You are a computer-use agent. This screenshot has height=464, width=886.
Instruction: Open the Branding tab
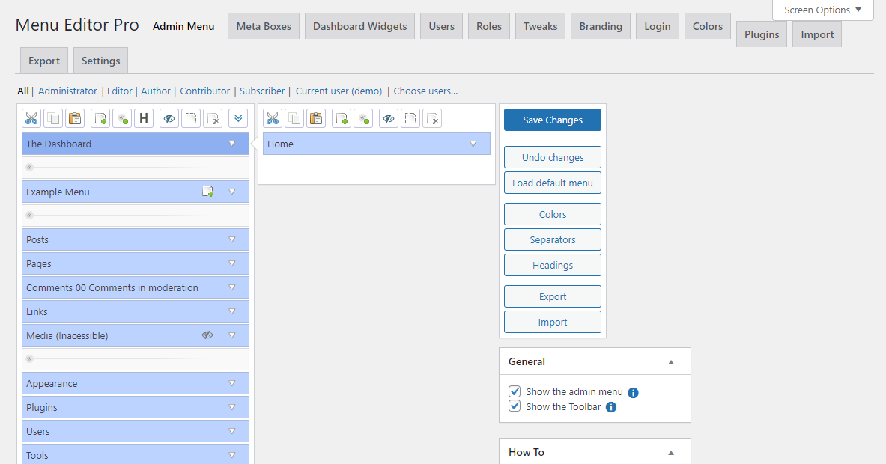(x=601, y=26)
